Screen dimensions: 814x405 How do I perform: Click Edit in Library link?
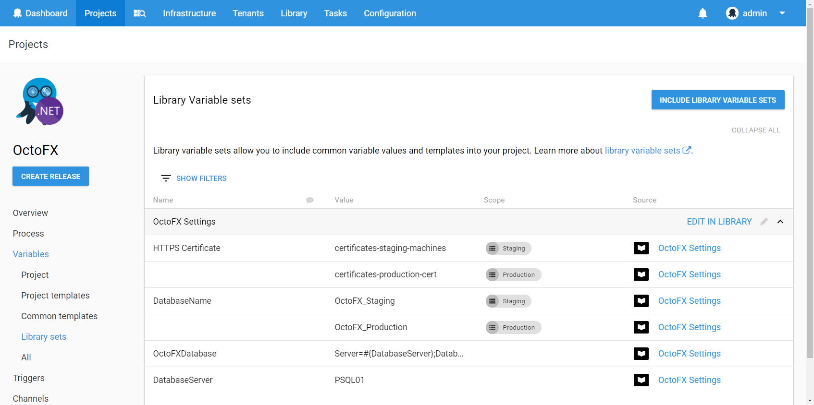[719, 222]
